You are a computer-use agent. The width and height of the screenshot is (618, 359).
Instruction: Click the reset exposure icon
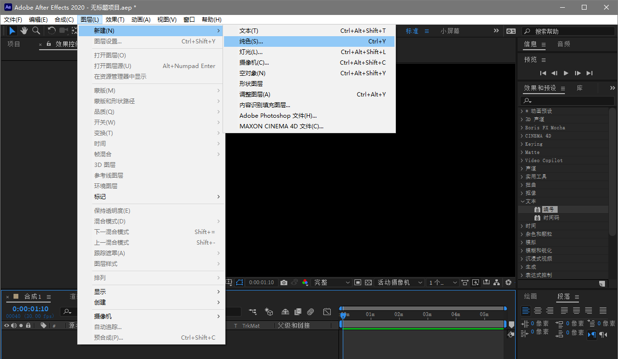click(508, 282)
